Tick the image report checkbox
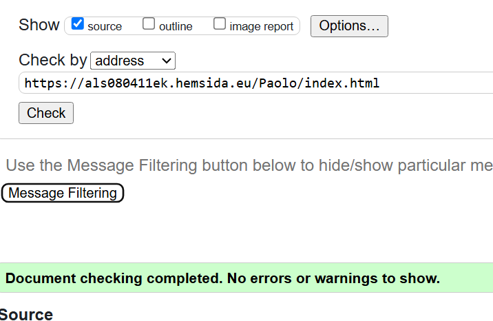The width and height of the screenshot is (493, 321). (220, 24)
